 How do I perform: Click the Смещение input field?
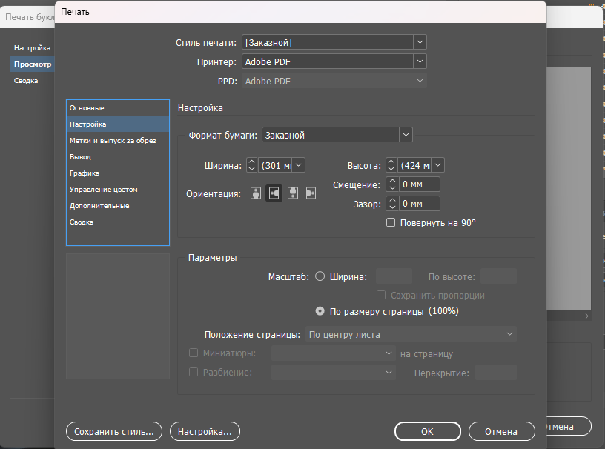pos(419,184)
